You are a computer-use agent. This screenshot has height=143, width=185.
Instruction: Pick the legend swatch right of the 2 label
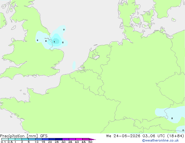point(25,139)
